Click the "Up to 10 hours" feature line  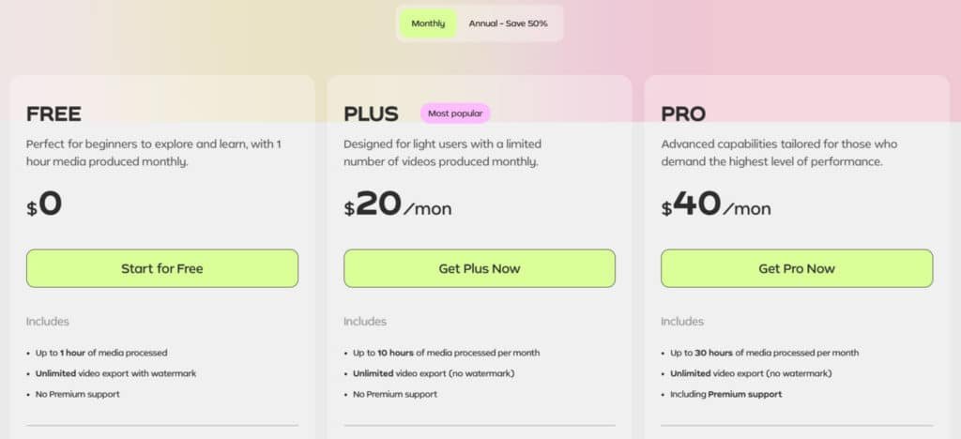tap(446, 353)
